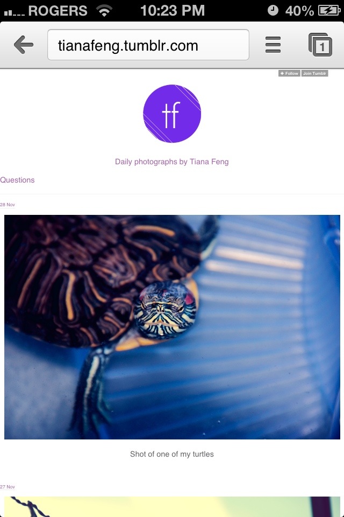Tap the ROGERS carrier label
This screenshot has width=344, height=517.
click(x=58, y=11)
